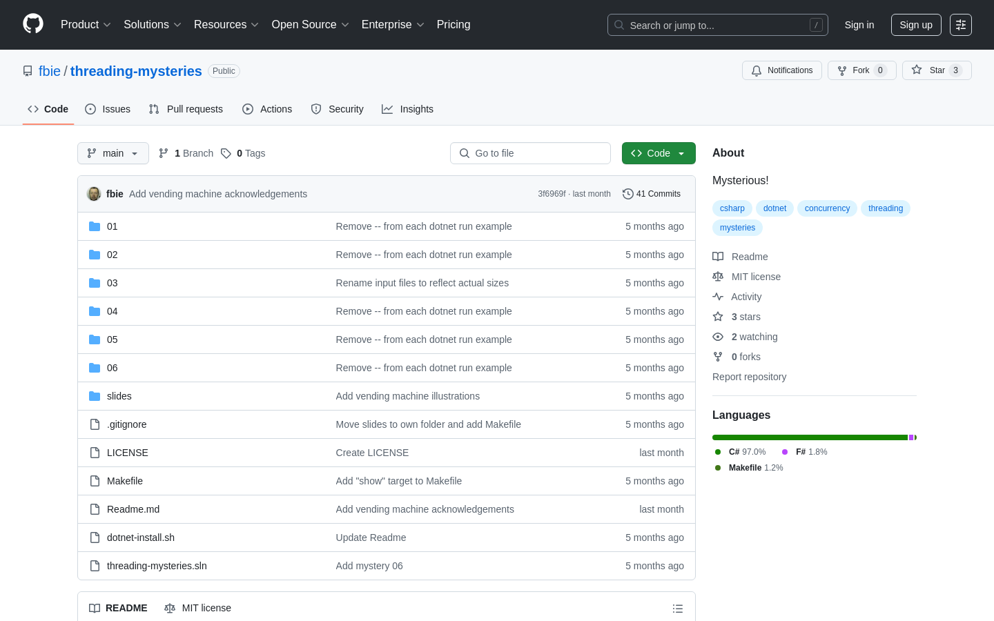Screen dimensions: 994x621
Task: Select the 03 folder icon
Action: pos(95,283)
